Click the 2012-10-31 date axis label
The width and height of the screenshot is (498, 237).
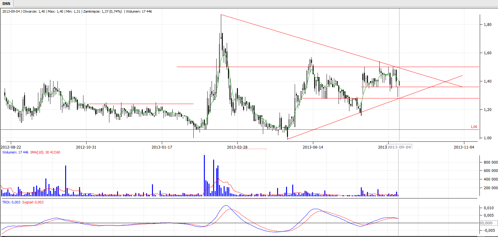pos(86,147)
